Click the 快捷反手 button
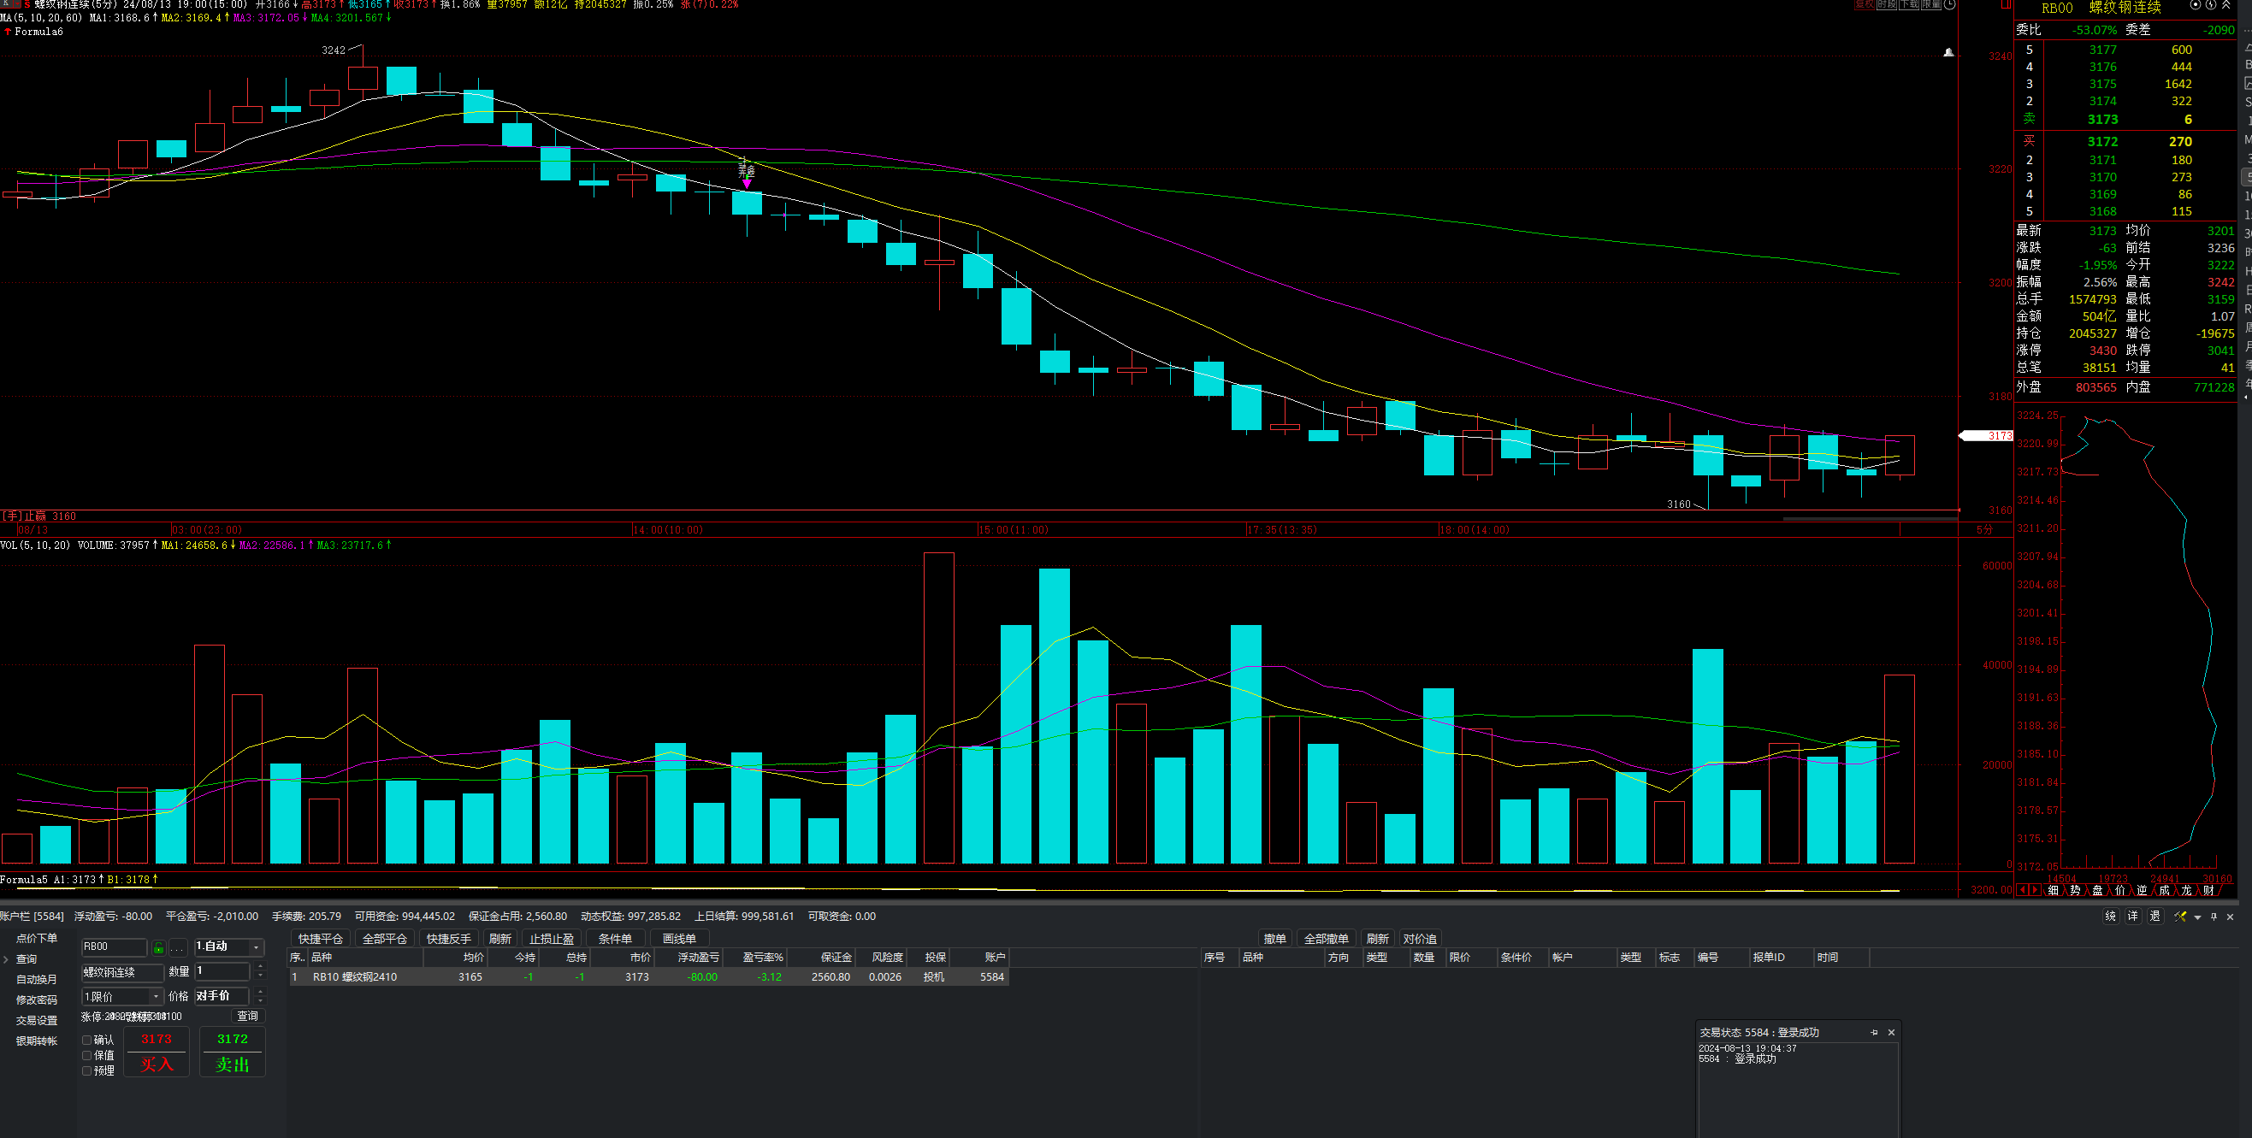The width and height of the screenshot is (2252, 1138). tap(448, 939)
